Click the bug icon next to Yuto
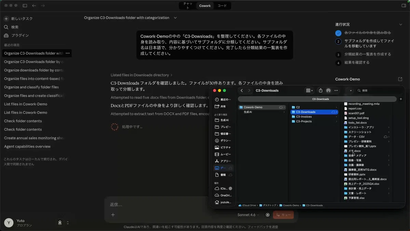Image resolution: width=410 pixels, height=231 pixels. pyautogui.click(x=60, y=223)
